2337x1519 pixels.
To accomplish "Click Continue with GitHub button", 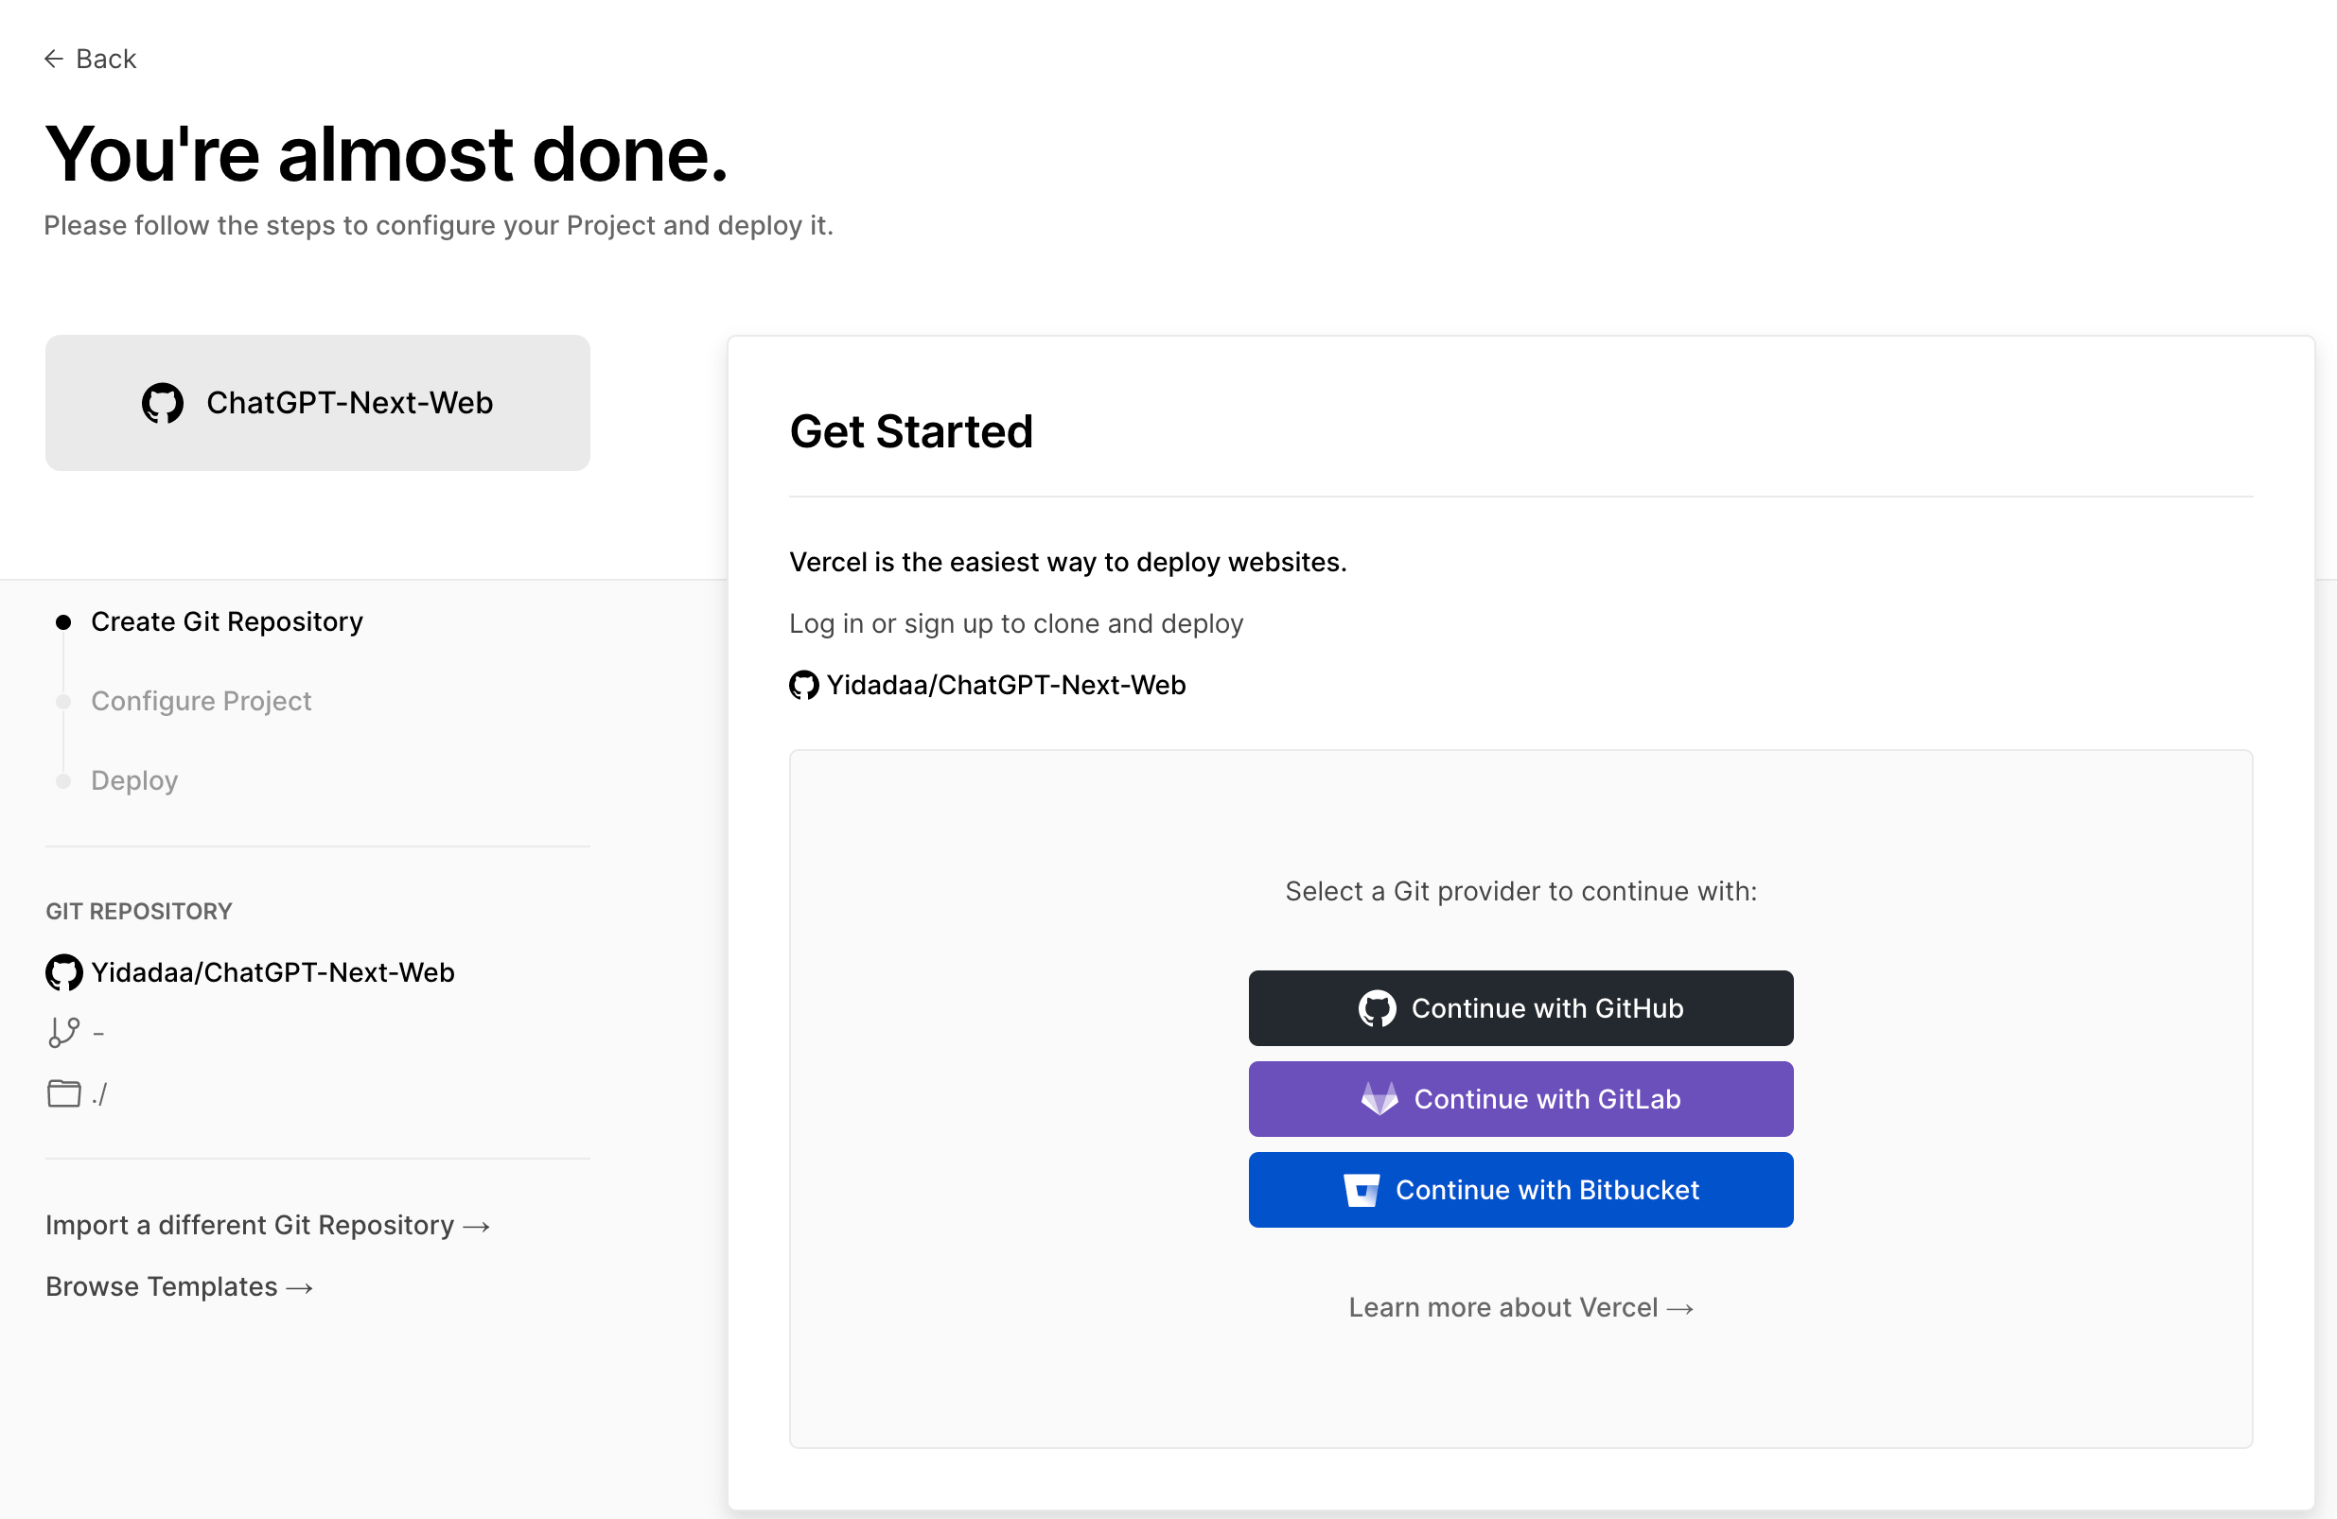I will click(x=1520, y=1008).
